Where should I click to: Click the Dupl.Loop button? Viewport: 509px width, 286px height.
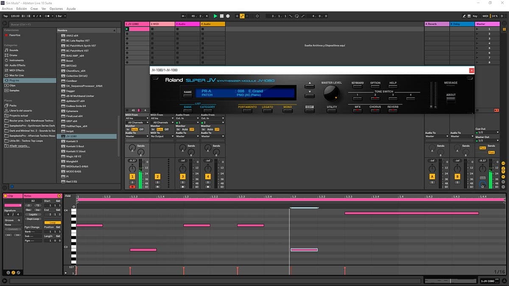click(33, 219)
